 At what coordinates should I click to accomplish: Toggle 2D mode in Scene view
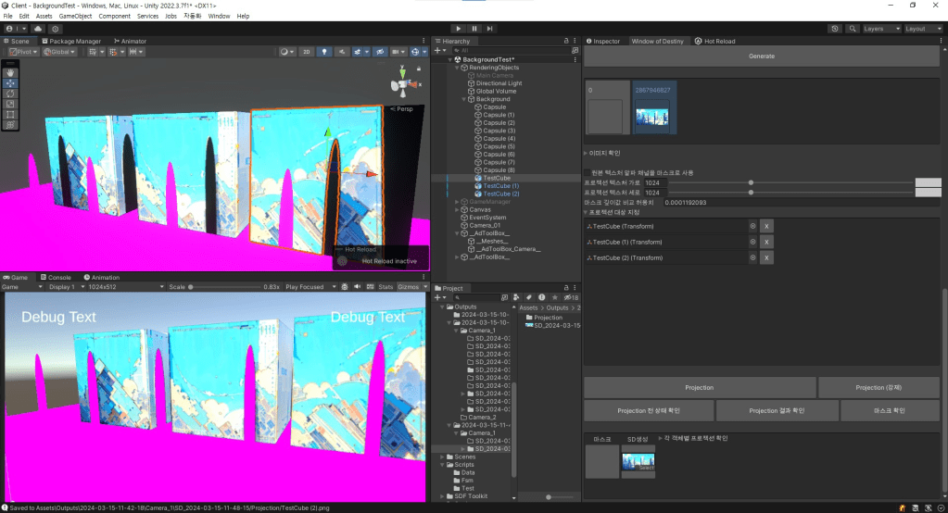coord(306,52)
